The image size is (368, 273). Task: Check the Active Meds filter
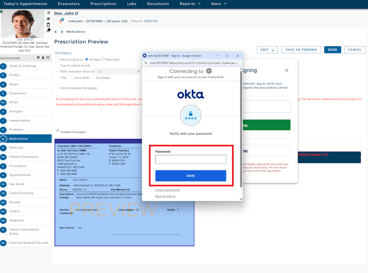click(x=71, y=76)
